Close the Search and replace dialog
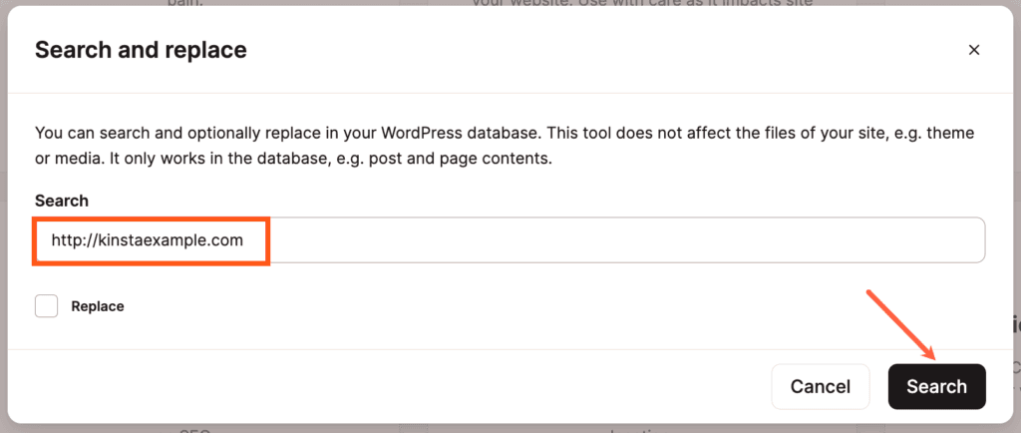The width and height of the screenshot is (1021, 433). (x=974, y=50)
